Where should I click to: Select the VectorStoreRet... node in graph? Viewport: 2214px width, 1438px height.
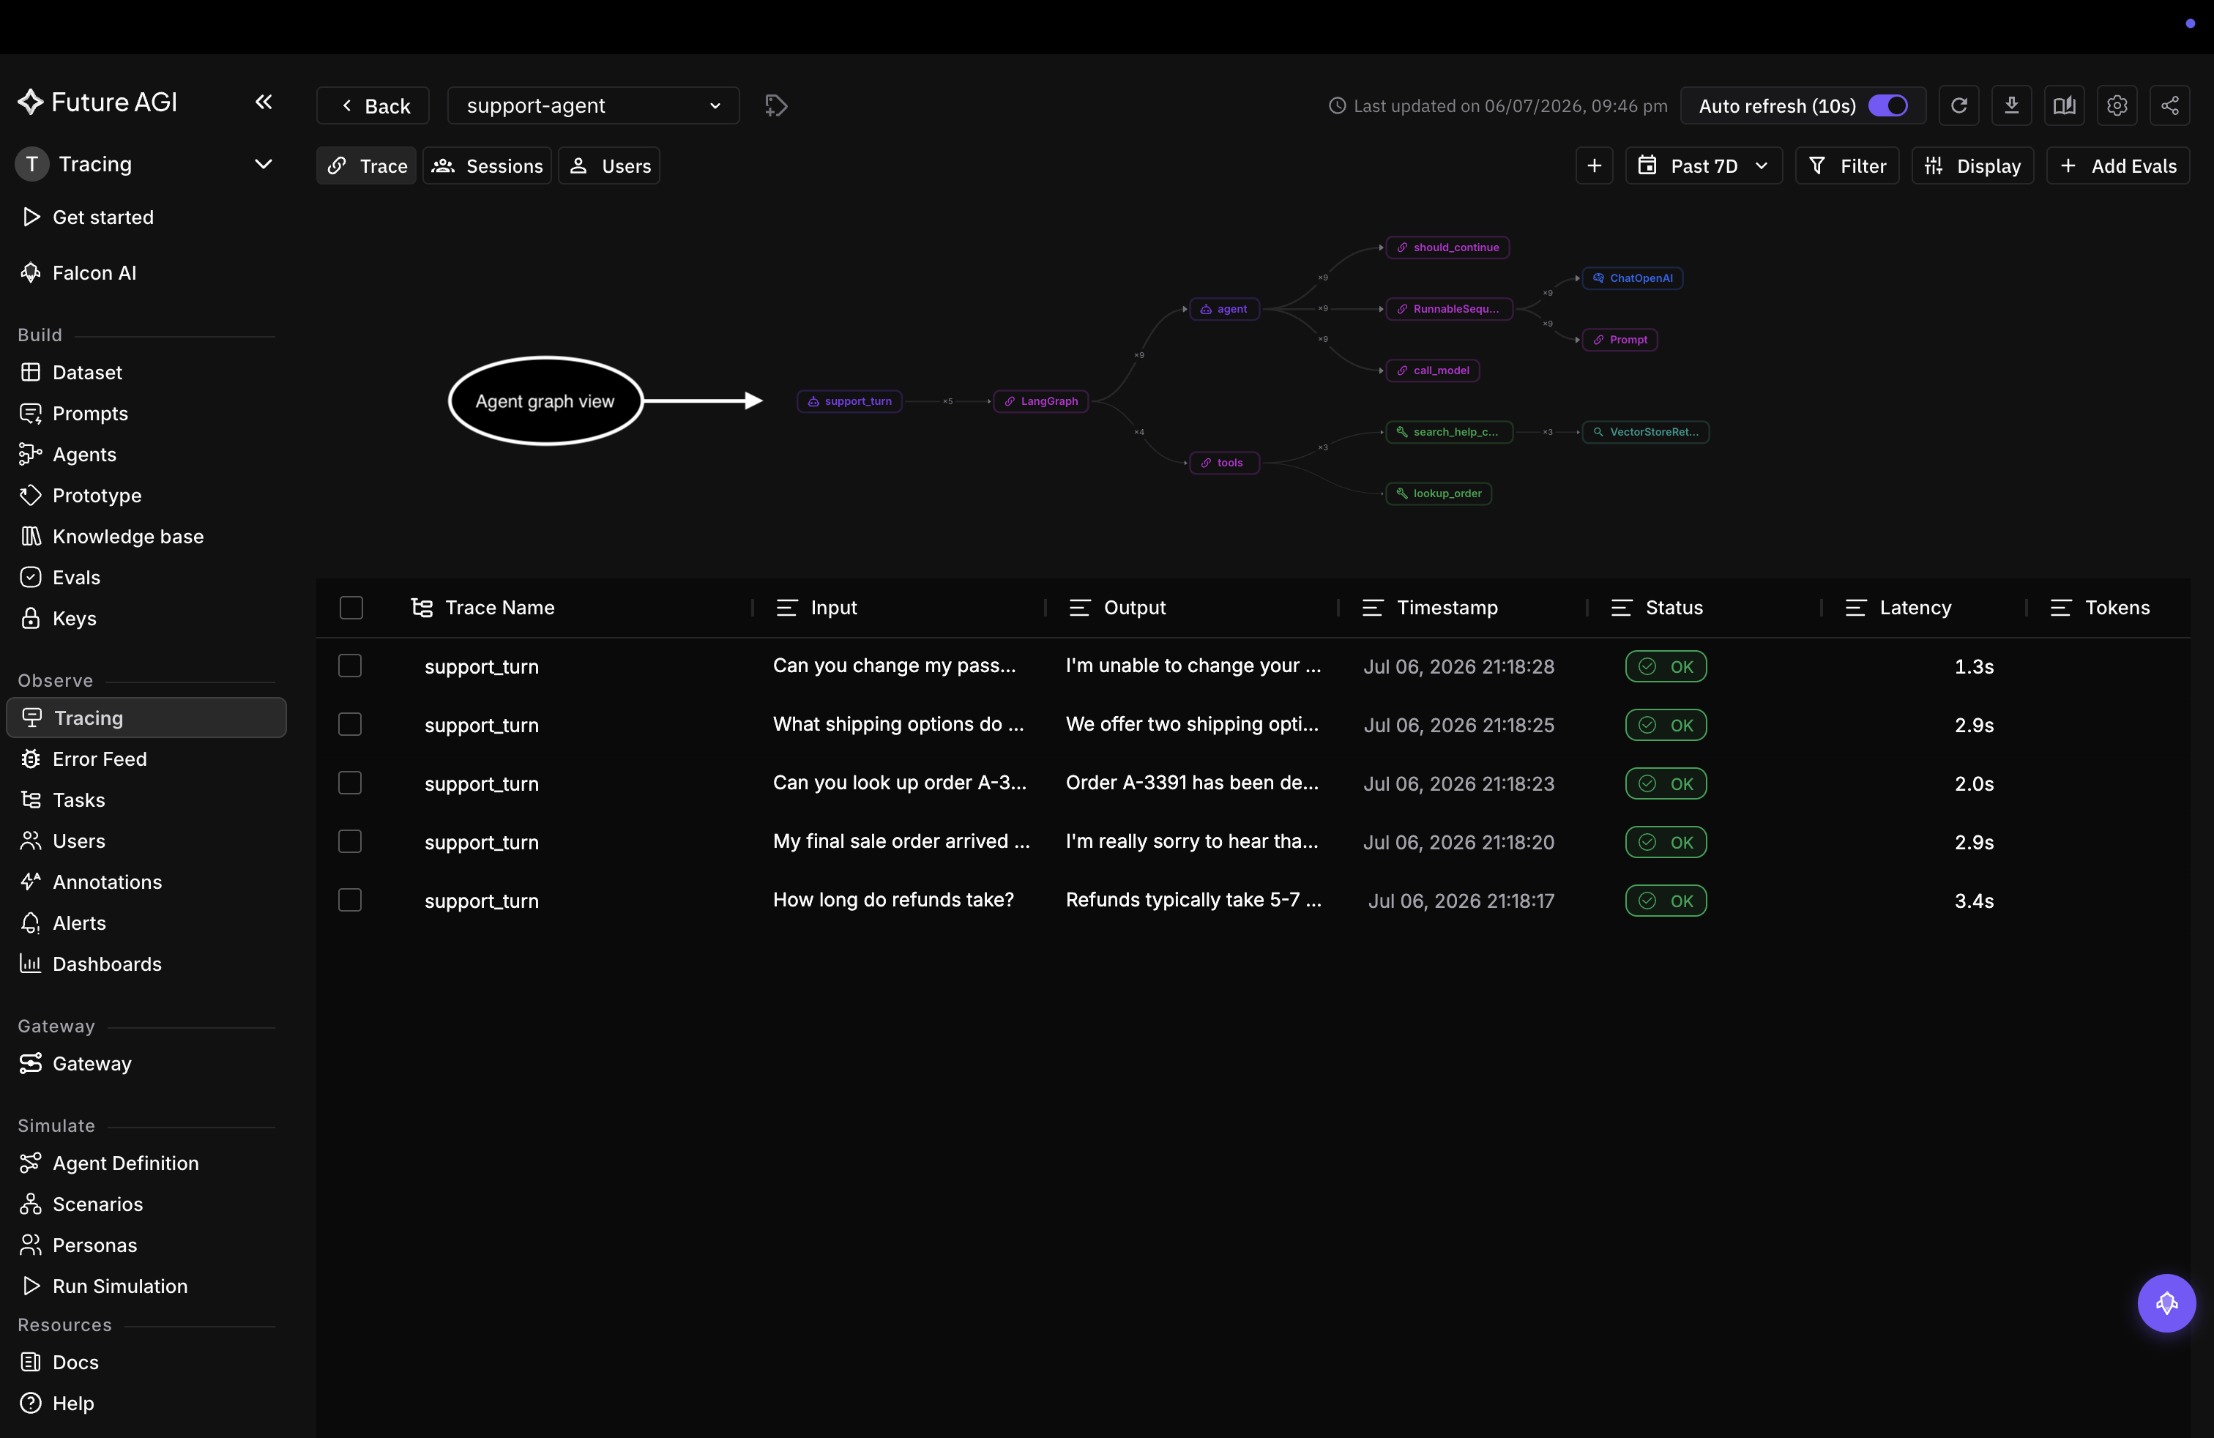[x=1646, y=431]
